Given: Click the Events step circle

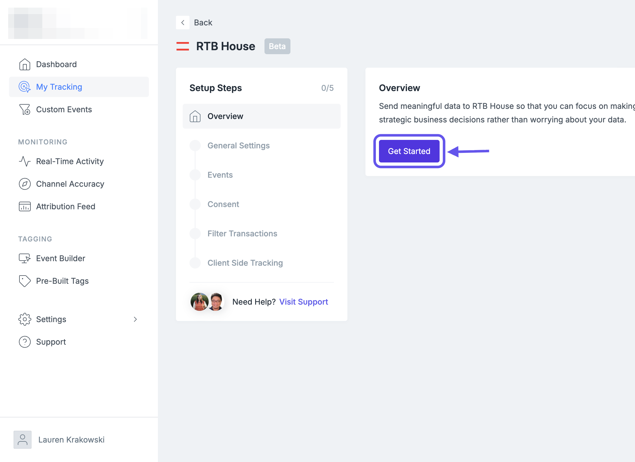Looking at the screenshot, I should 195,175.
